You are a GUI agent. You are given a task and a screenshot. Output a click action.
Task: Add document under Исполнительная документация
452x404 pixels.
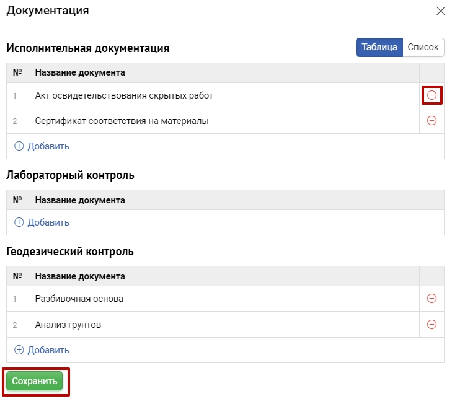(42, 146)
